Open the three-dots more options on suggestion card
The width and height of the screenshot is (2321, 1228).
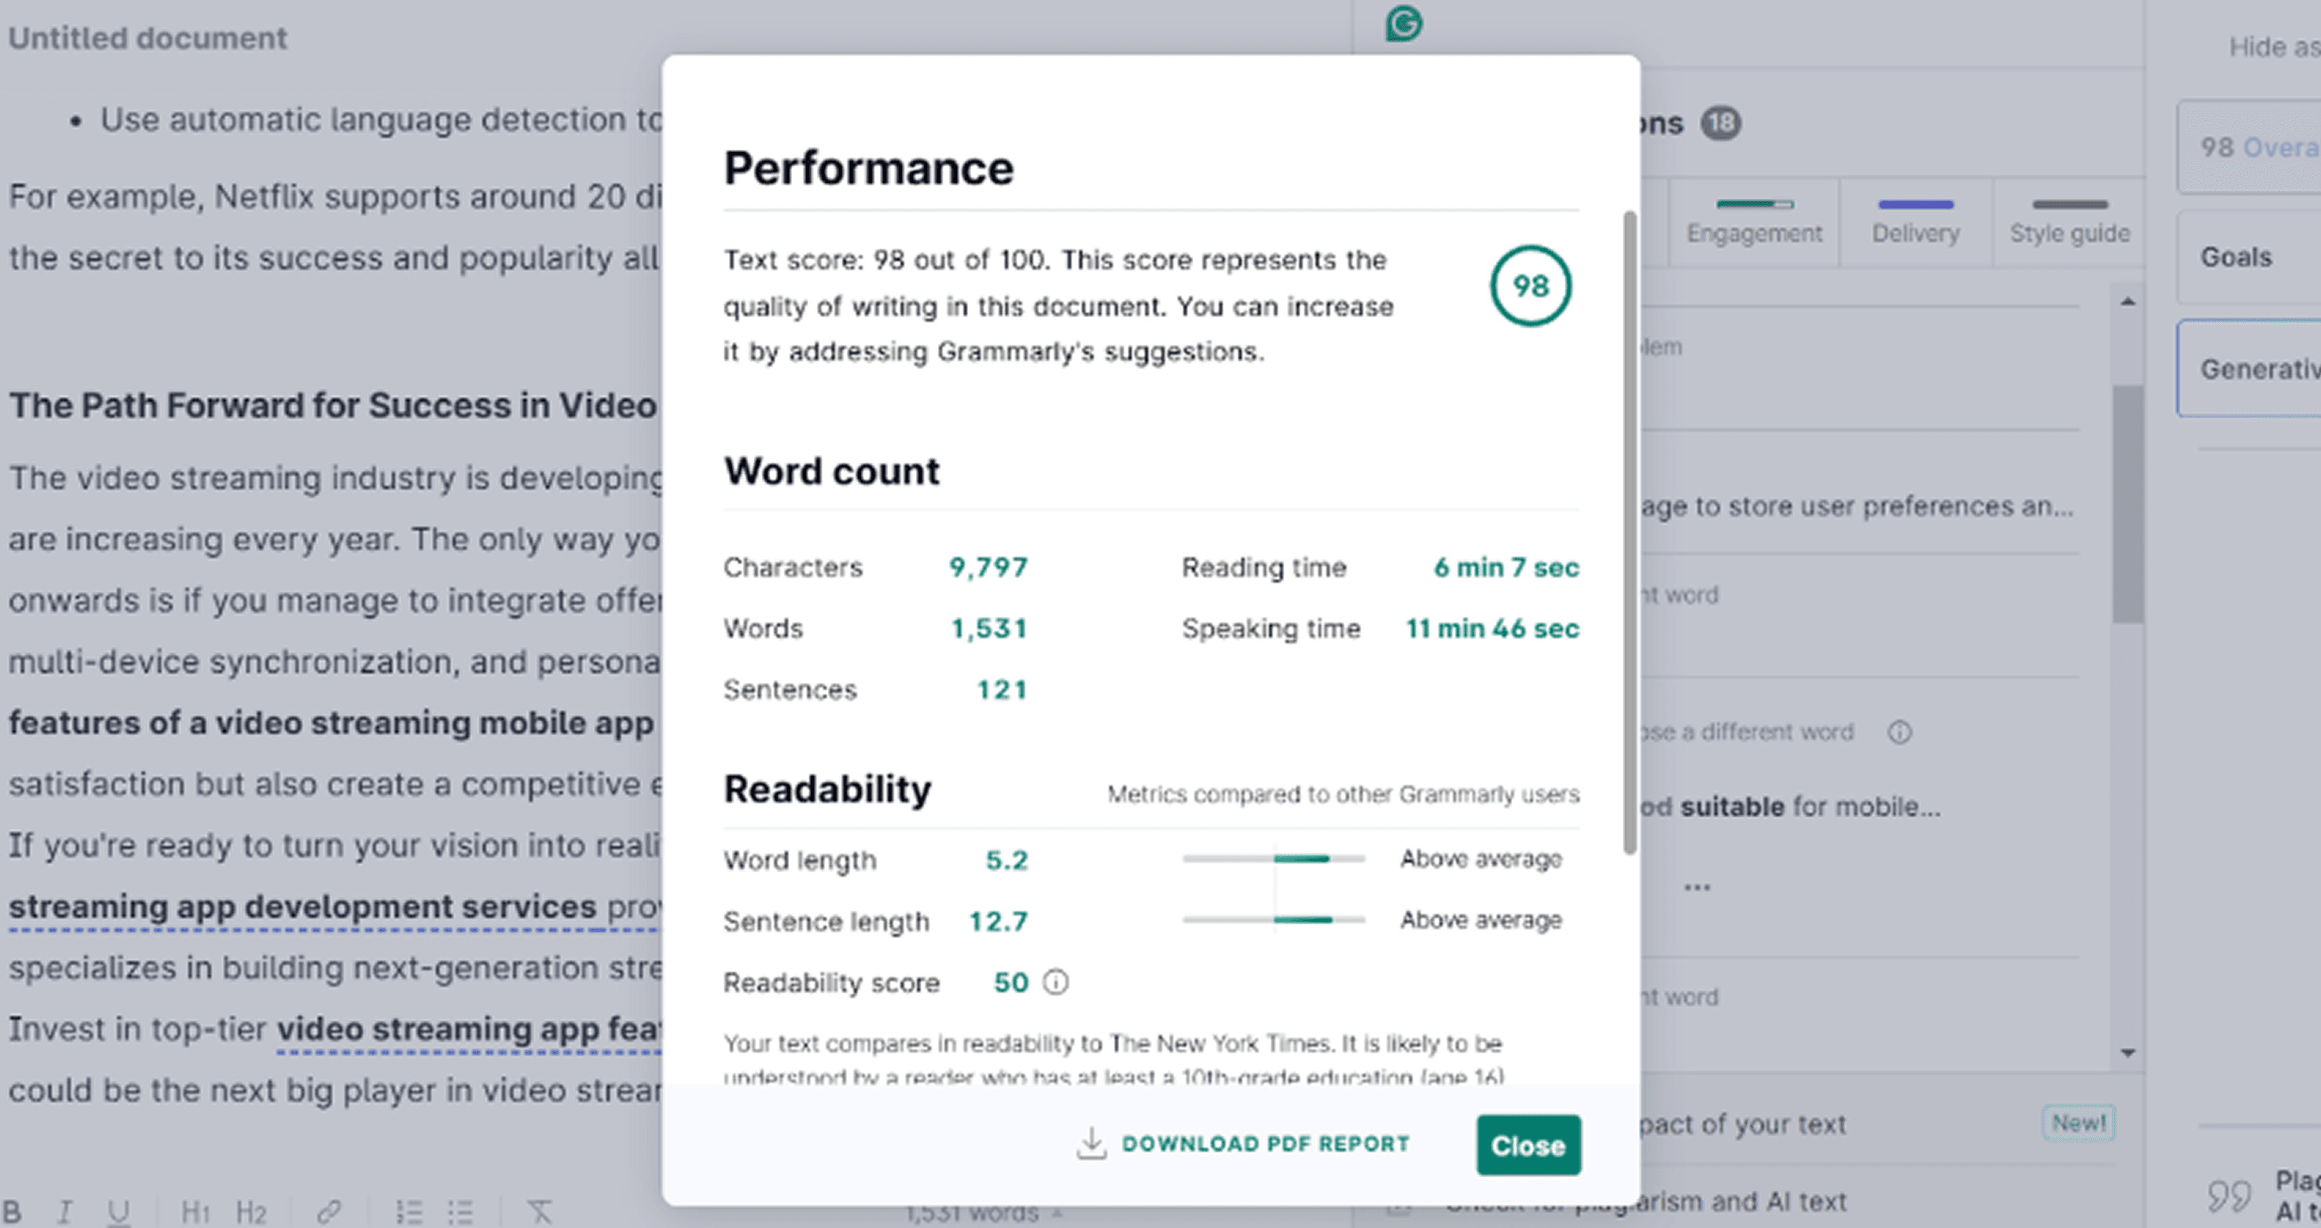(x=1696, y=888)
